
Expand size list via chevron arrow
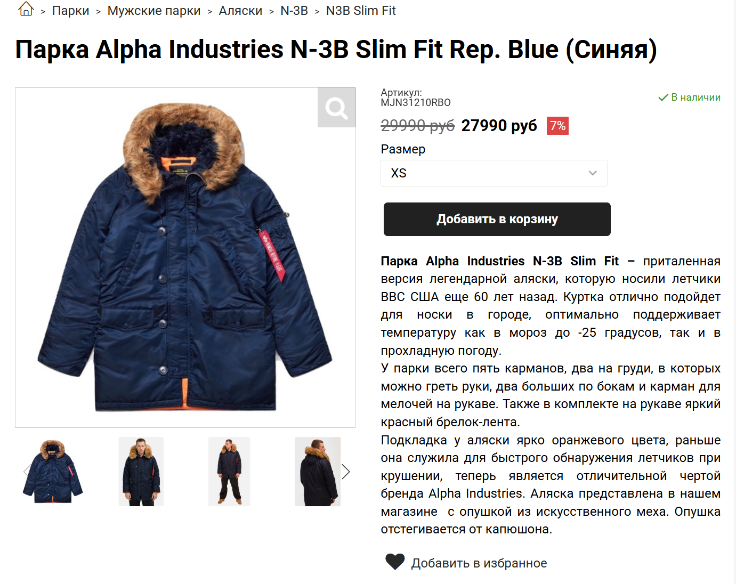pos(593,173)
